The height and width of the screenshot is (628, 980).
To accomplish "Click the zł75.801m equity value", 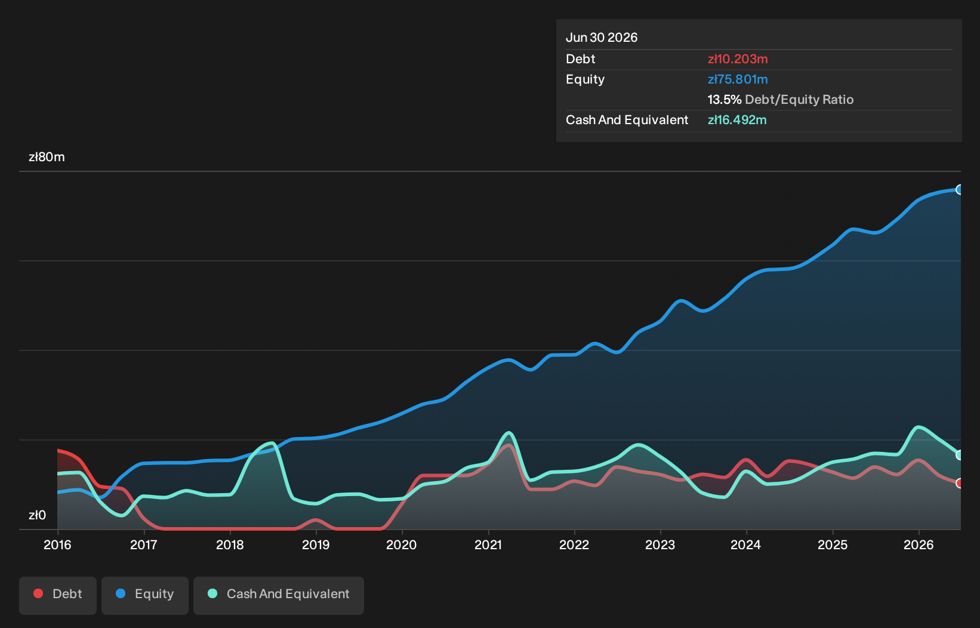I will click(x=738, y=79).
